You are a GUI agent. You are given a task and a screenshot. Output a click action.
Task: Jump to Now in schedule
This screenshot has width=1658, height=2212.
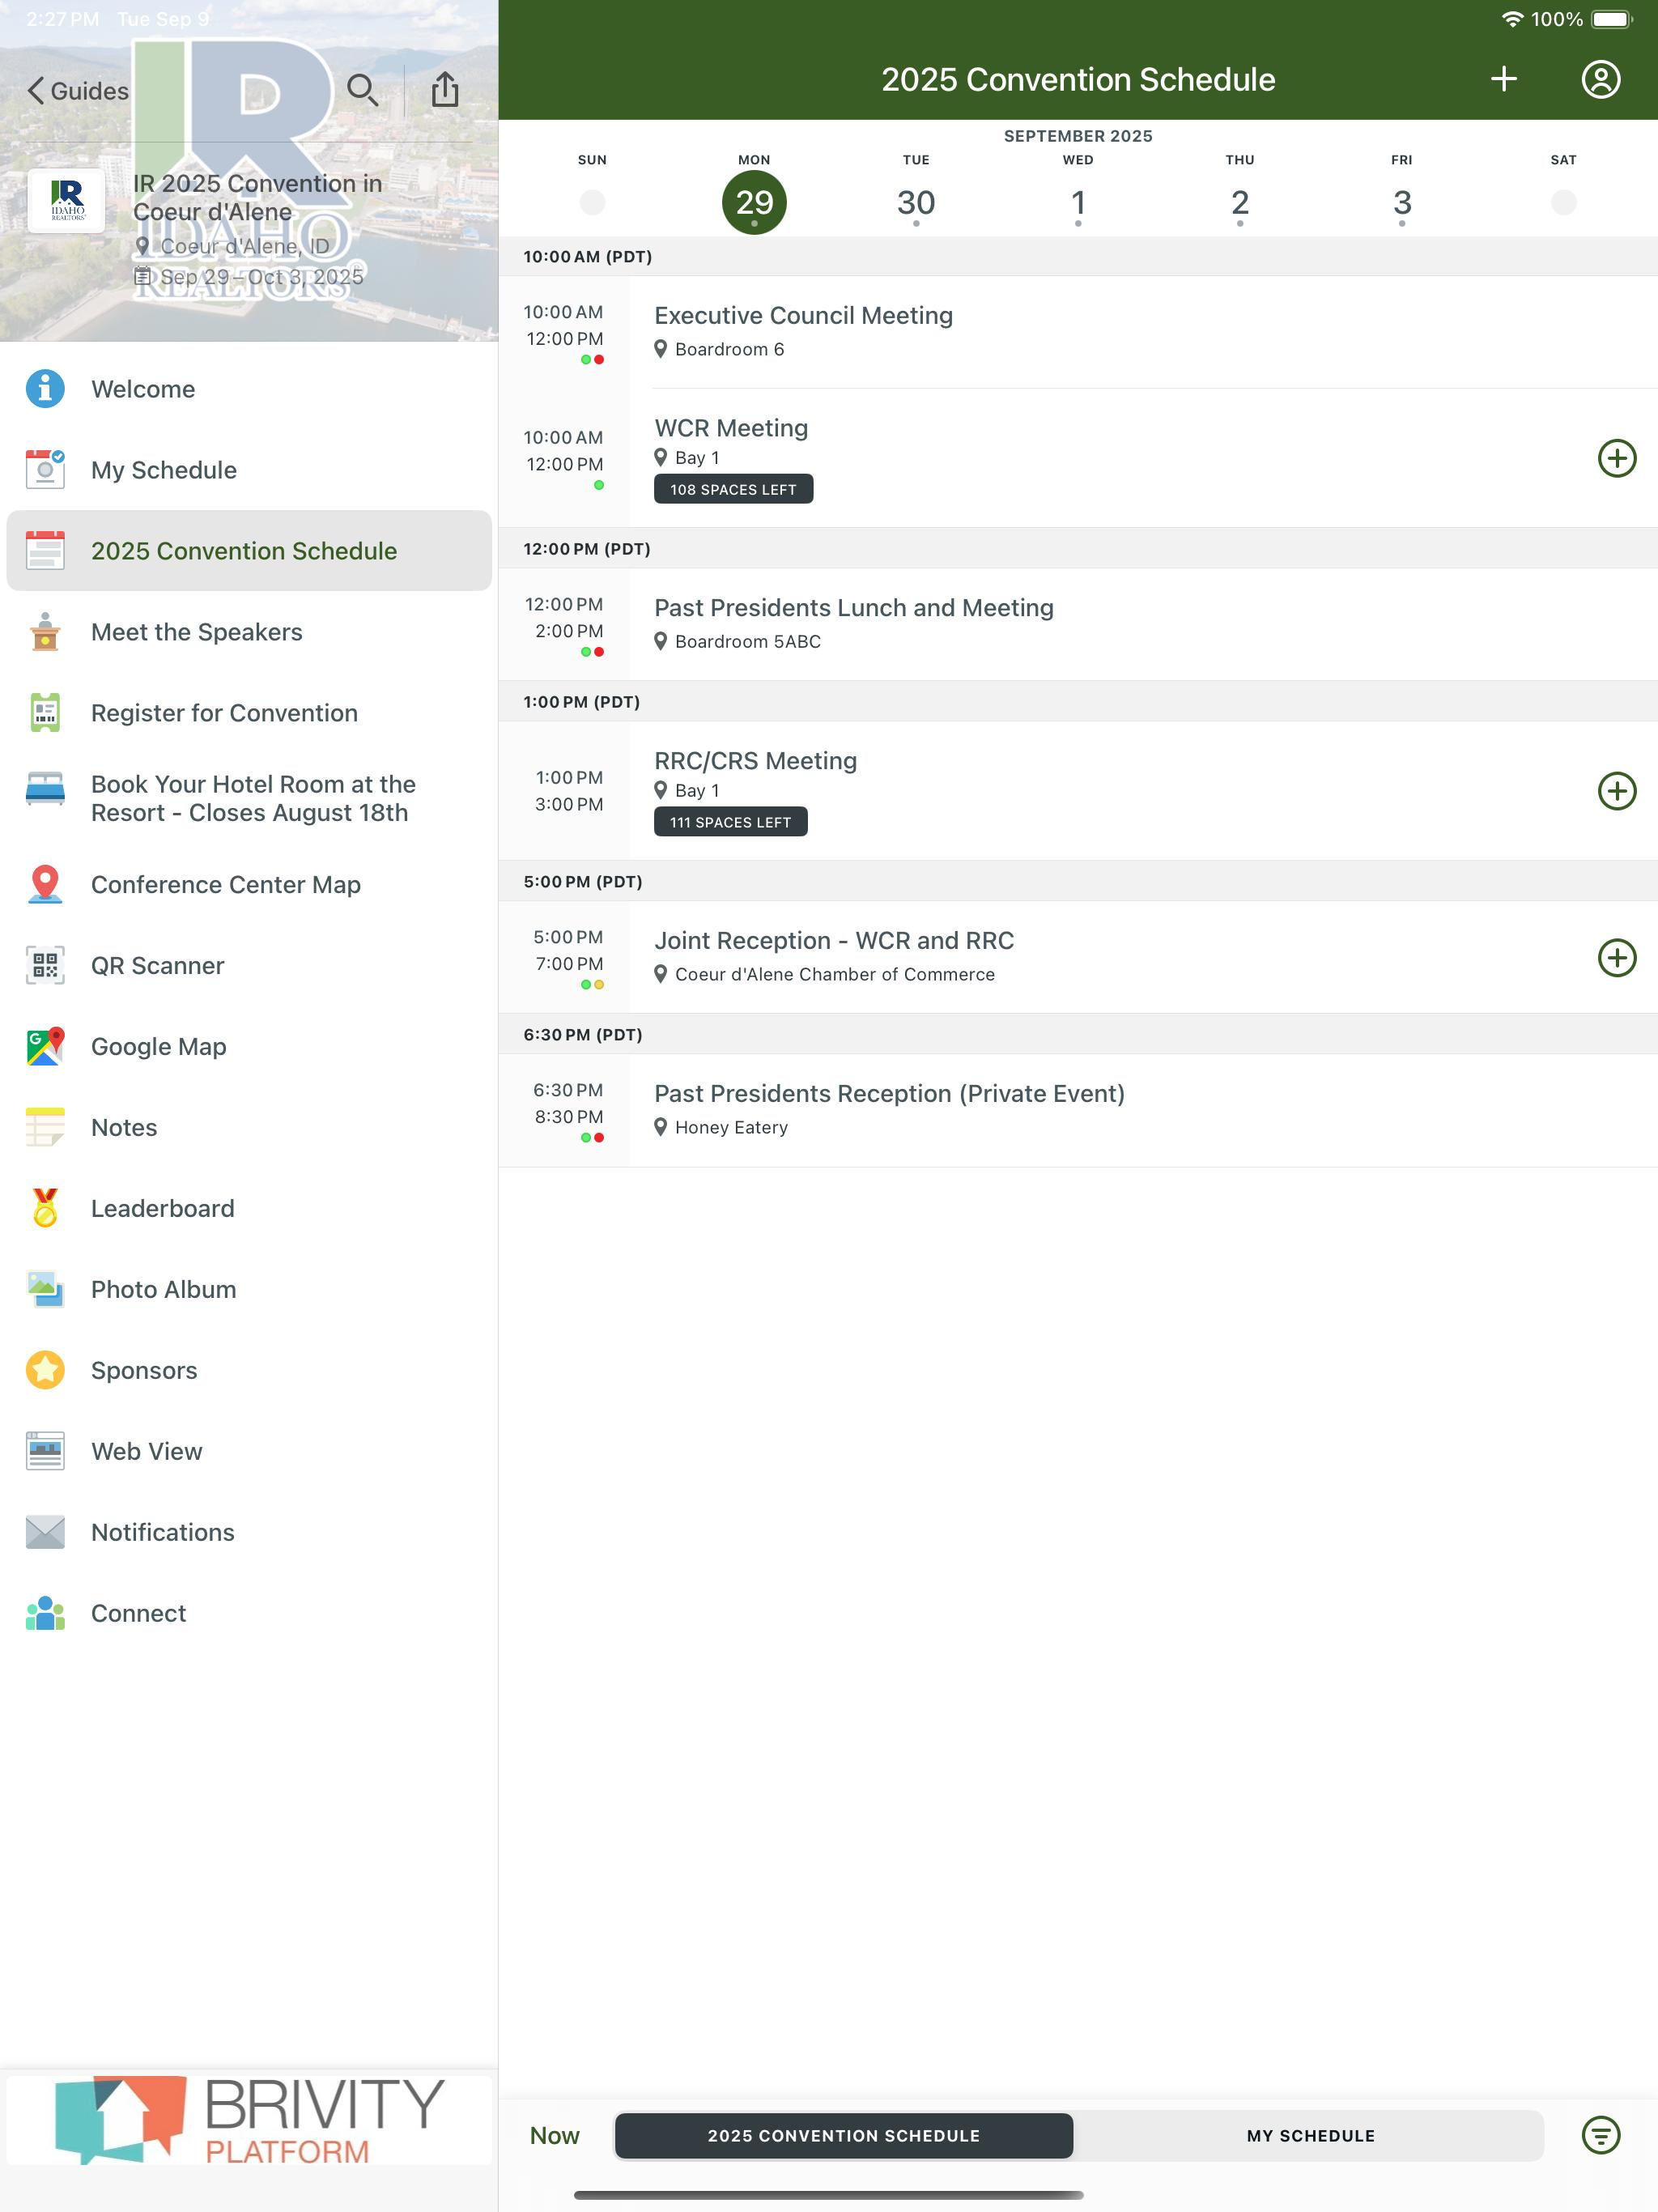point(554,2135)
